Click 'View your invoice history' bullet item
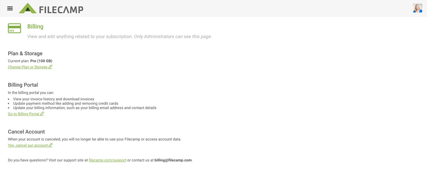This screenshot has height=172, width=427. tap(54, 99)
